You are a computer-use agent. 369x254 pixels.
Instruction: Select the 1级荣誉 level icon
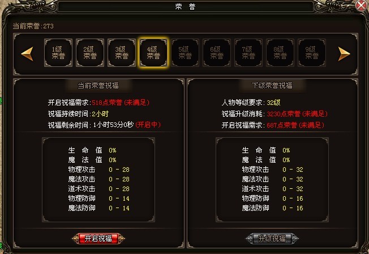(58, 53)
